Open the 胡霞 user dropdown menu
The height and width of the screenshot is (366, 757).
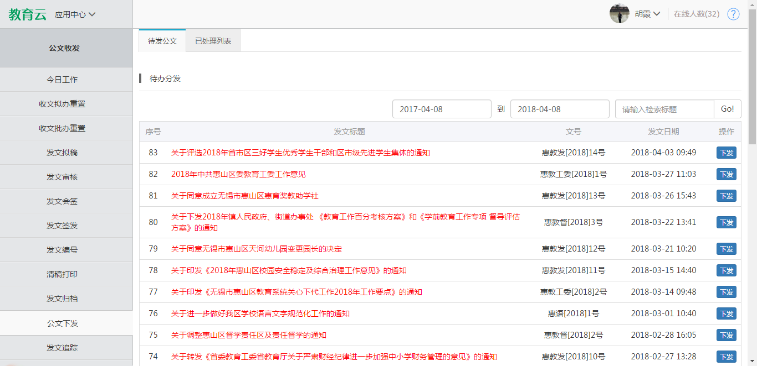click(647, 14)
